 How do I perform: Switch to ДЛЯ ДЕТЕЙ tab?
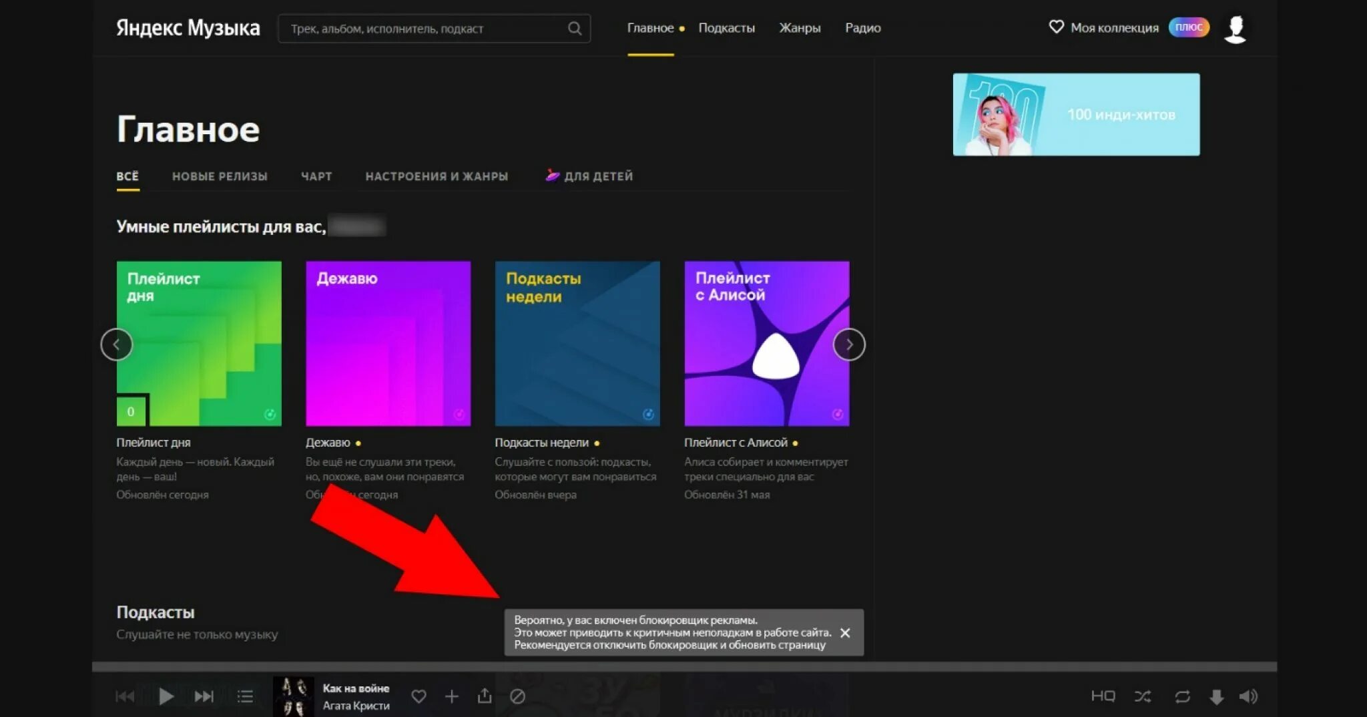click(589, 176)
